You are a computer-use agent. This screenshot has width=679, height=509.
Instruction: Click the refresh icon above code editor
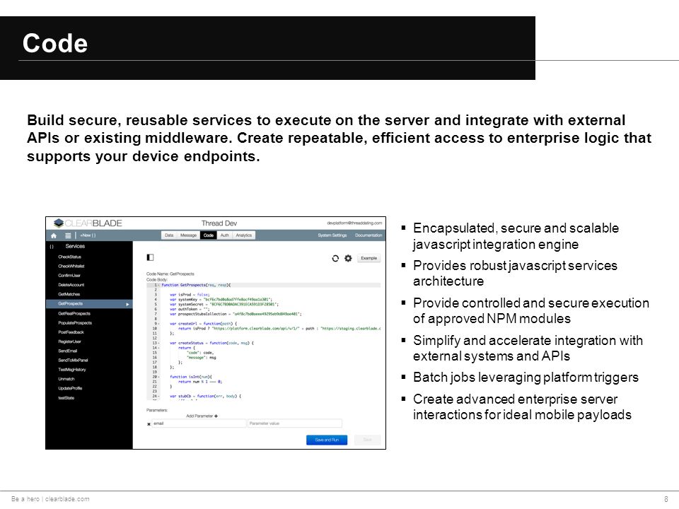coord(335,259)
